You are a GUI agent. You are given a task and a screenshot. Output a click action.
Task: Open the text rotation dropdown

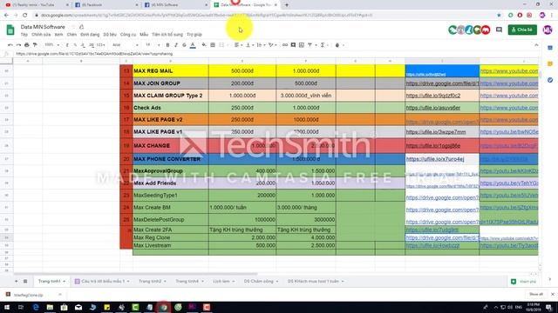click(x=272, y=45)
